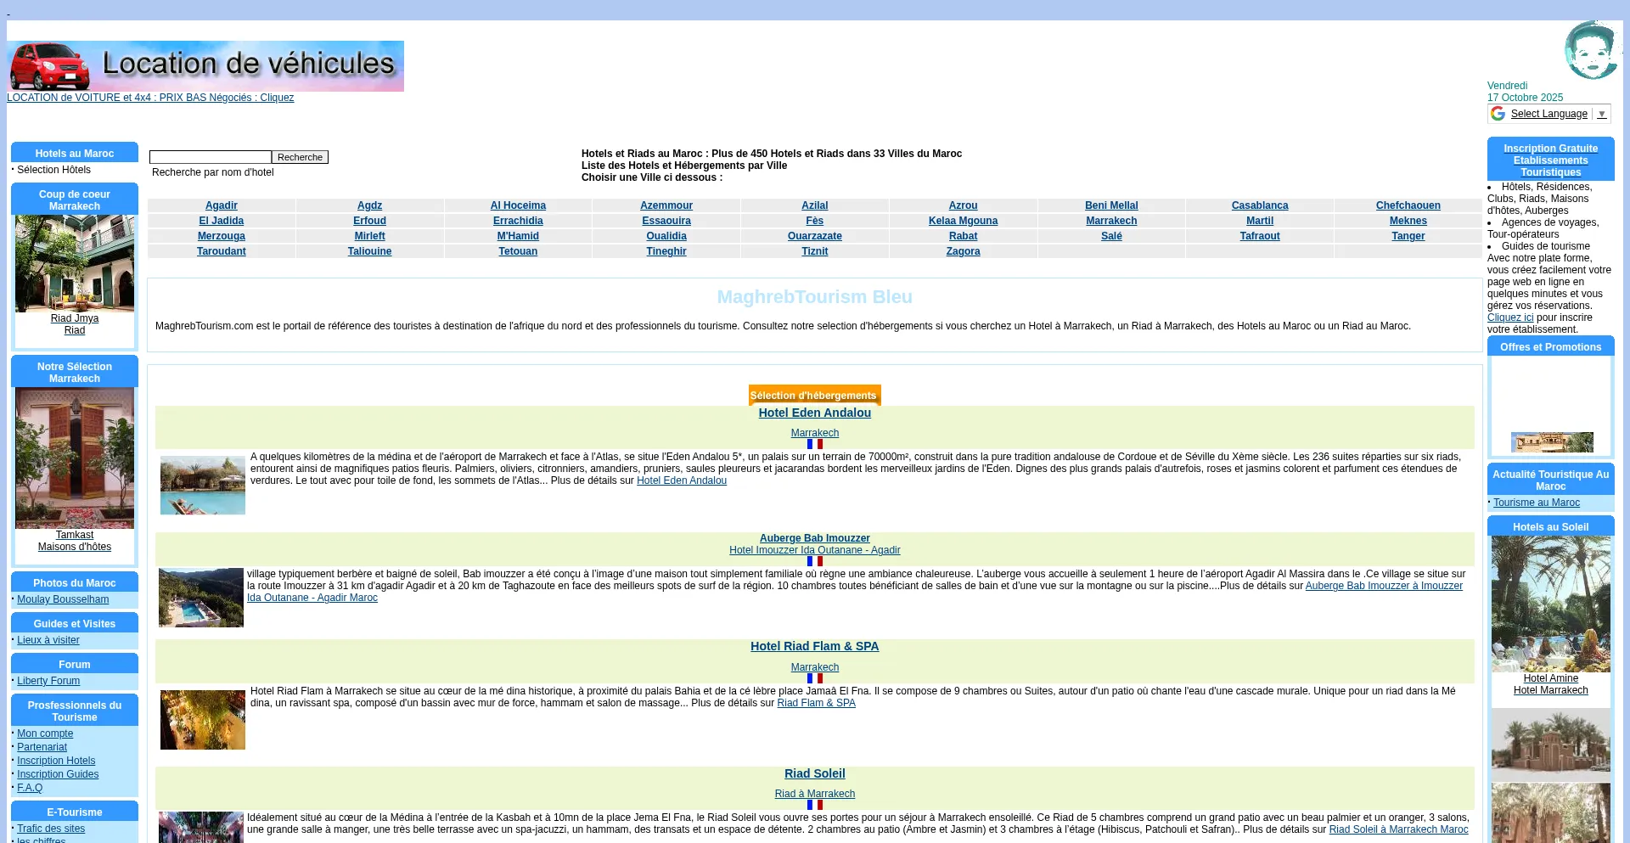
Task: Click the French flag under Auberge Bab Imouzzer
Action: pos(814,561)
